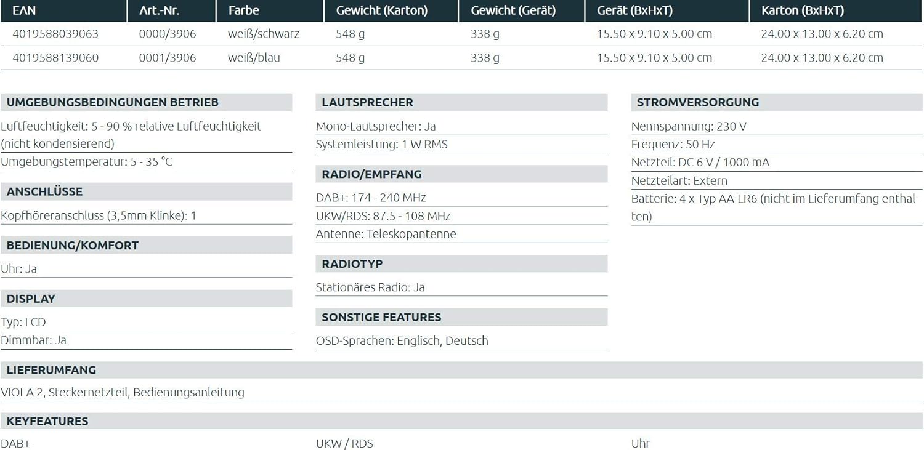Image resolution: width=924 pixels, height=450 pixels.
Task: Click the EAN column header
Action: point(24,10)
